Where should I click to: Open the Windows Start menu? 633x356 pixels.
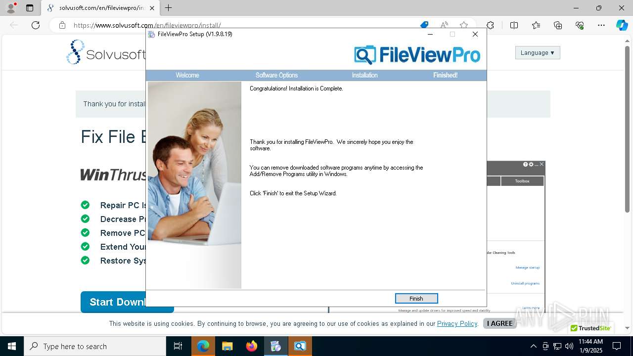coord(12,346)
